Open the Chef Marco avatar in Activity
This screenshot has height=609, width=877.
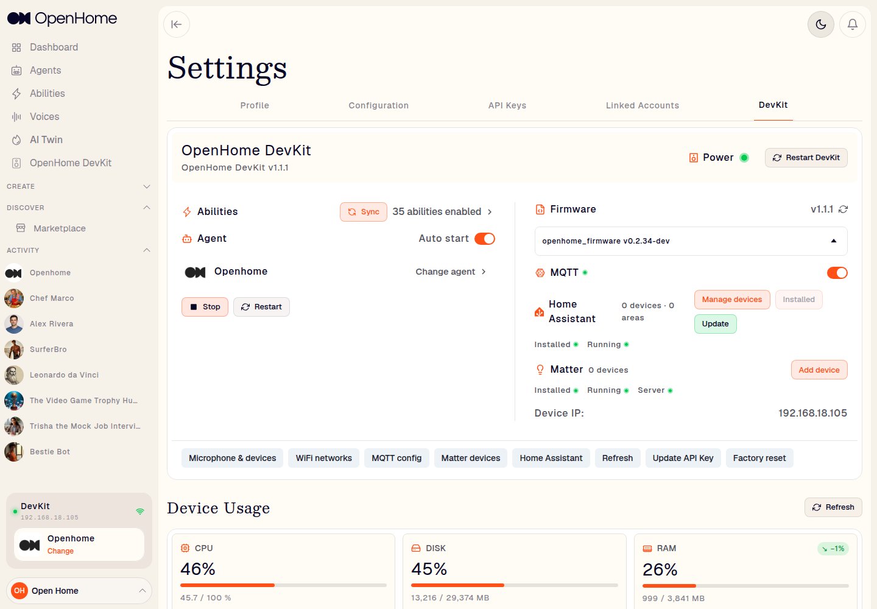(x=13, y=298)
